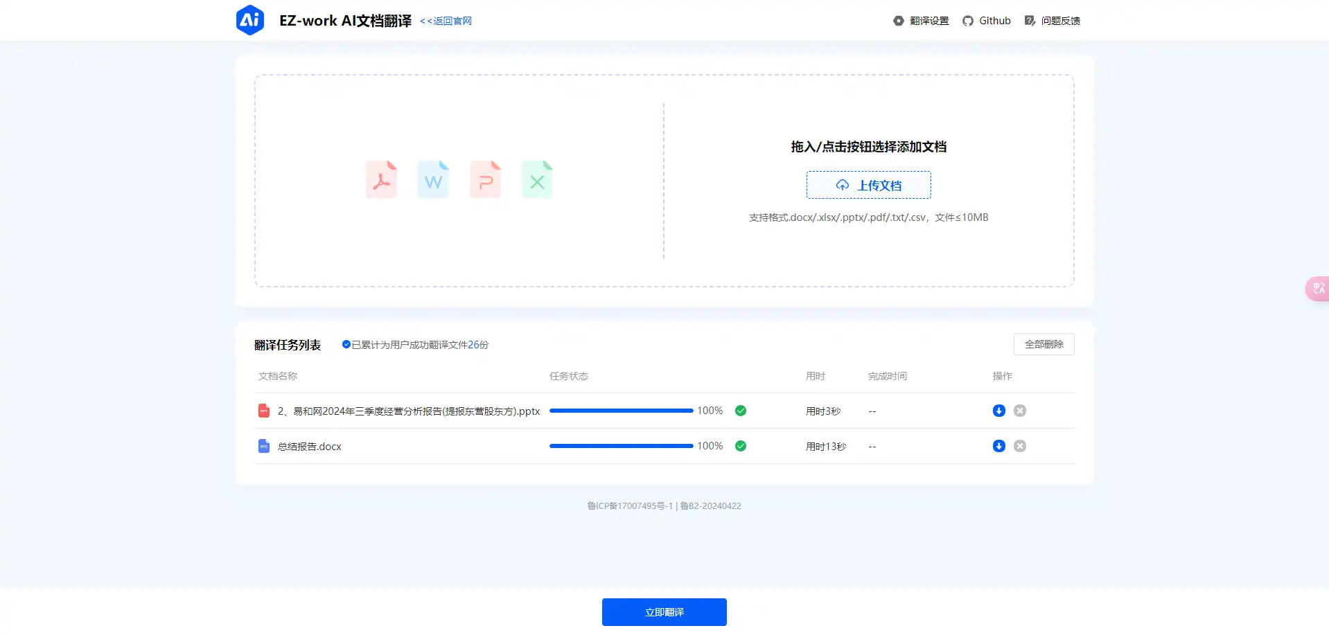The width and height of the screenshot is (1329, 635).
Task: Click the pink floating translate widget
Action: [1317, 288]
